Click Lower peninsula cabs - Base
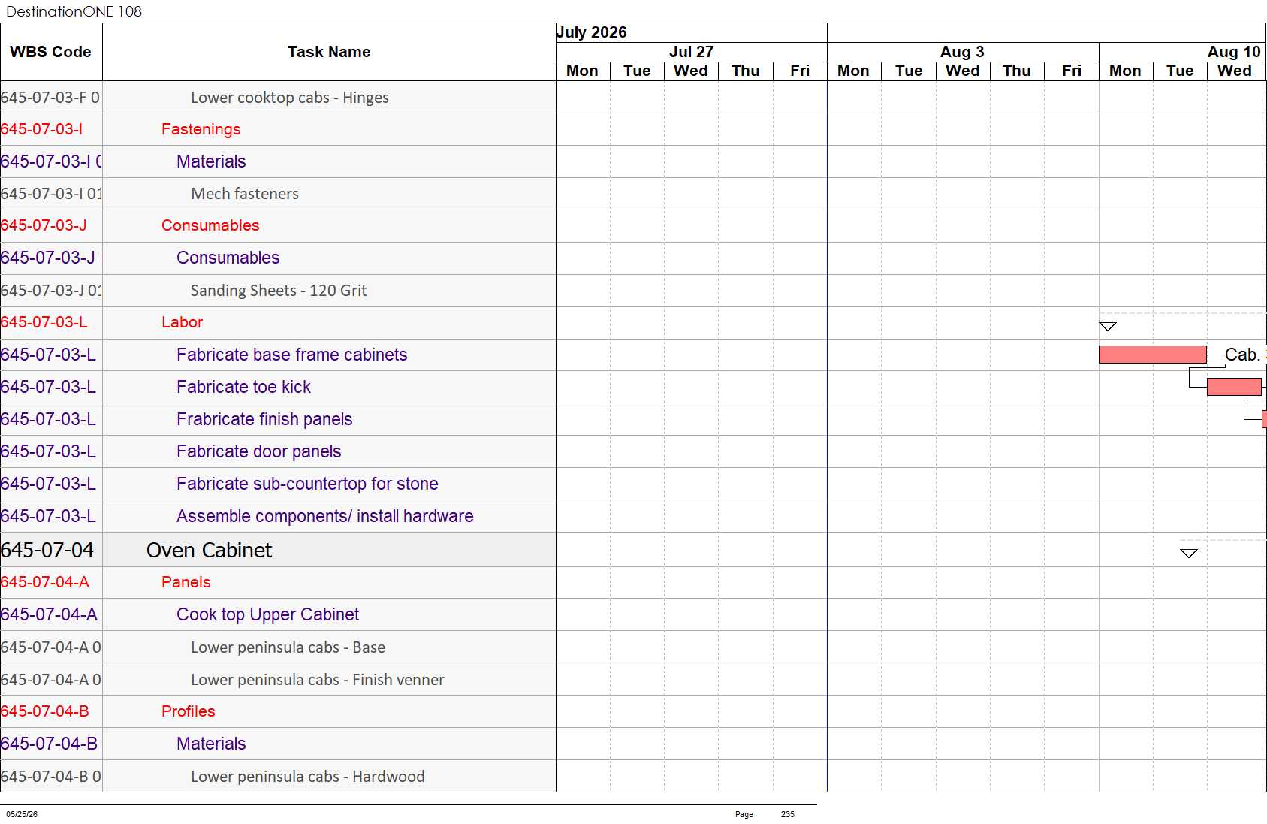Screen dimensions: 1267x824 (x=288, y=647)
